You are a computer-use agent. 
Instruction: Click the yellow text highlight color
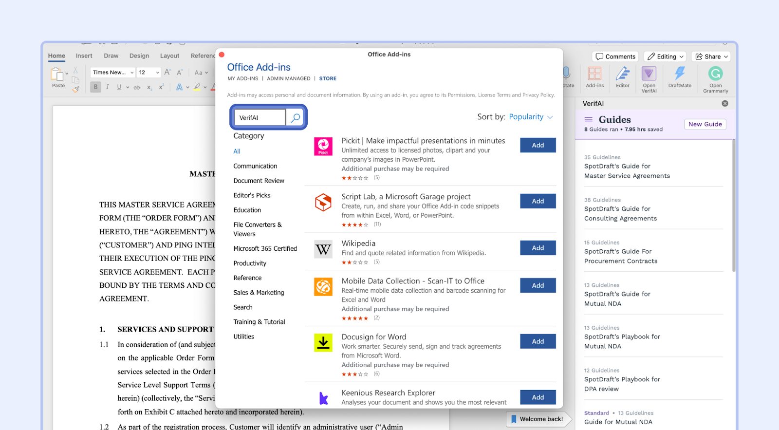(197, 87)
